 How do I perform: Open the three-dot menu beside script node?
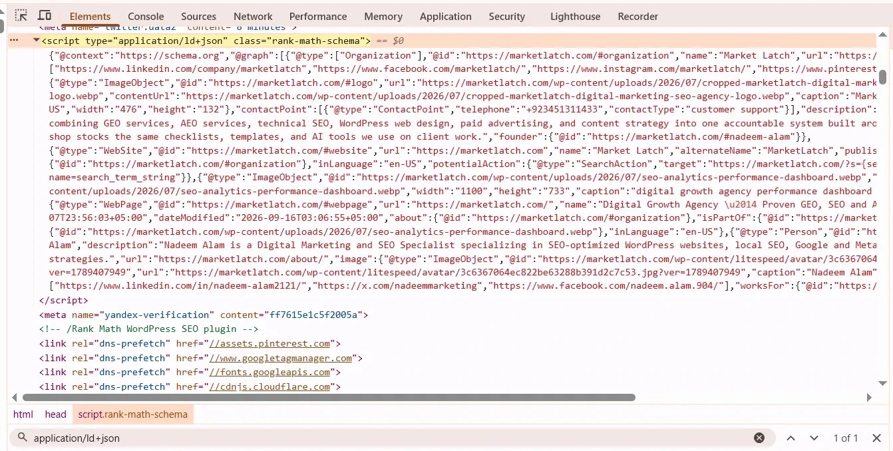(13, 41)
